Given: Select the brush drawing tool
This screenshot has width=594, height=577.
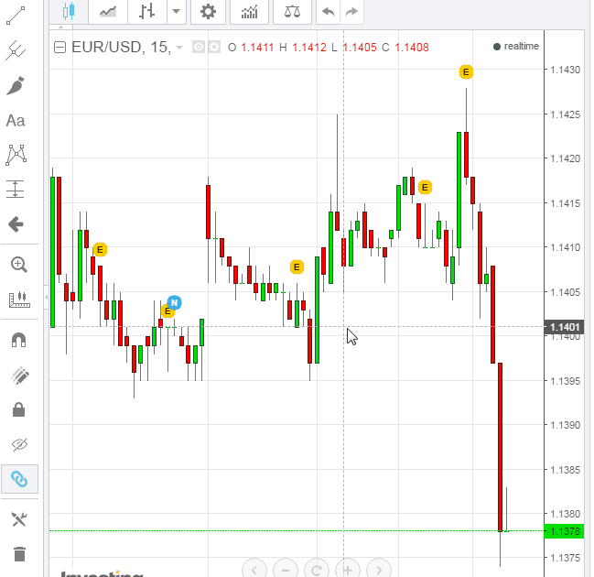Looking at the screenshot, I should pos(16,85).
